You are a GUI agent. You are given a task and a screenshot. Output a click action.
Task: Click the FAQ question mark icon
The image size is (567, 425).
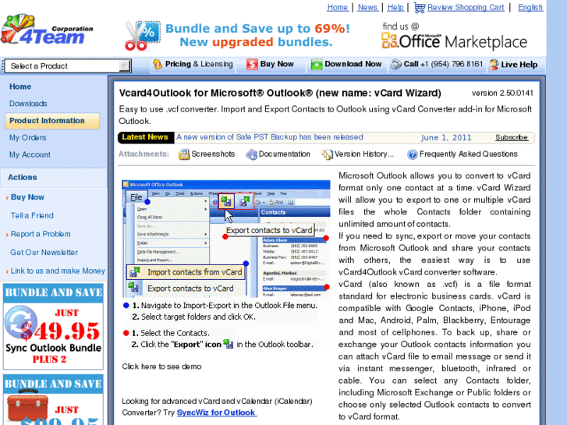click(x=412, y=154)
